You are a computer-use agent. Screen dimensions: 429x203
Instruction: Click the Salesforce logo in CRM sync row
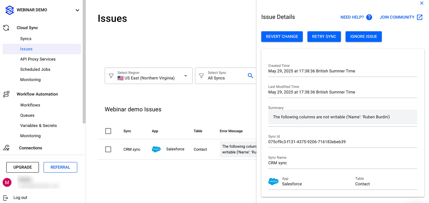[x=156, y=149]
